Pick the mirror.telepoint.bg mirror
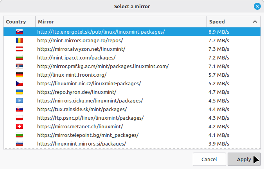264x169 pixels. point(88,135)
